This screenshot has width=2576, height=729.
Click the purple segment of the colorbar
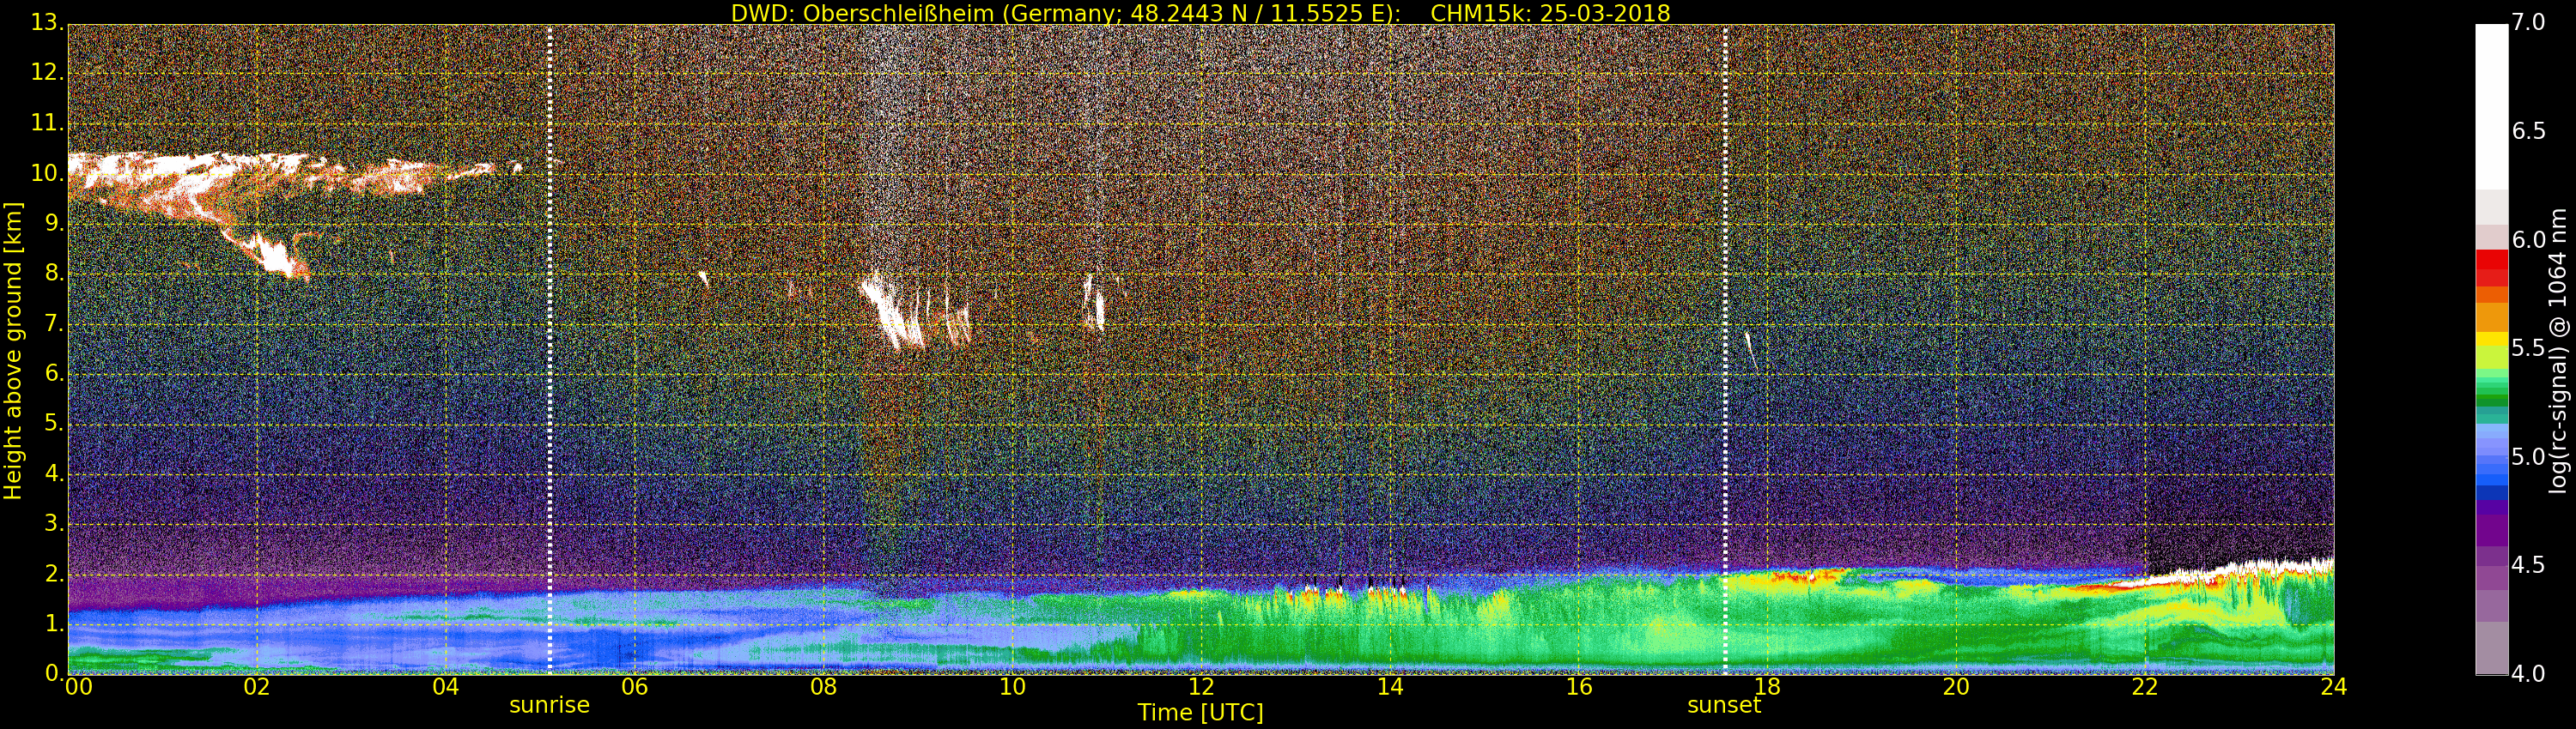[2491, 529]
